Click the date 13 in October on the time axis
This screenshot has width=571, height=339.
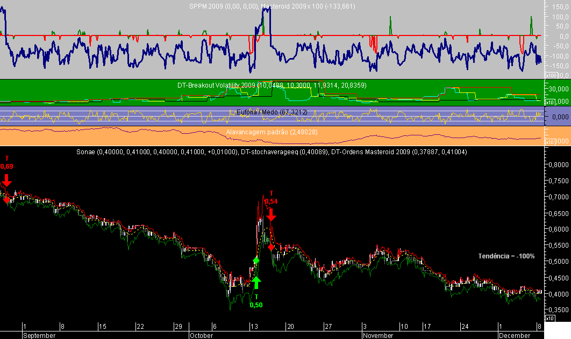(254, 326)
